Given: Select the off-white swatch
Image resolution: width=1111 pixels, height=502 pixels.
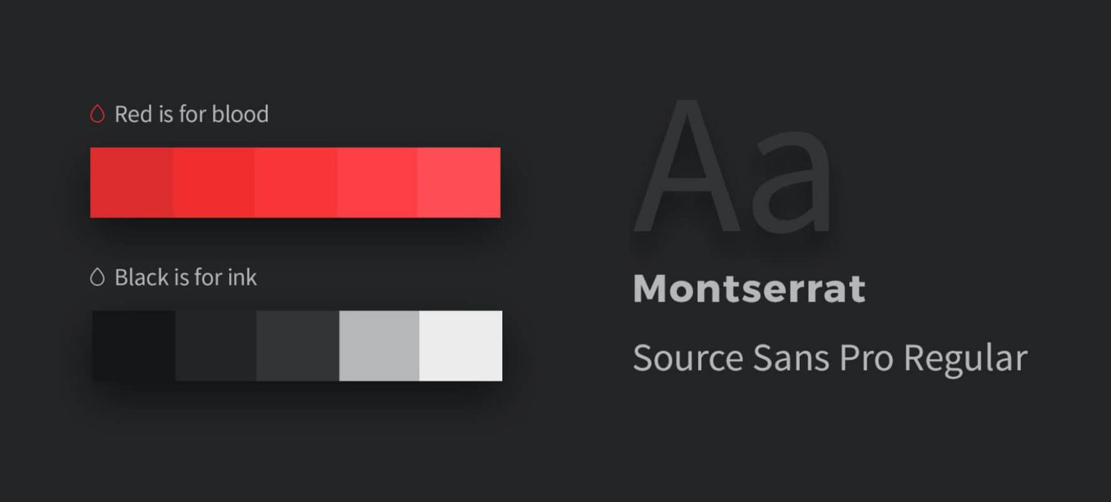Looking at the screenshot, I should (461, 346).
